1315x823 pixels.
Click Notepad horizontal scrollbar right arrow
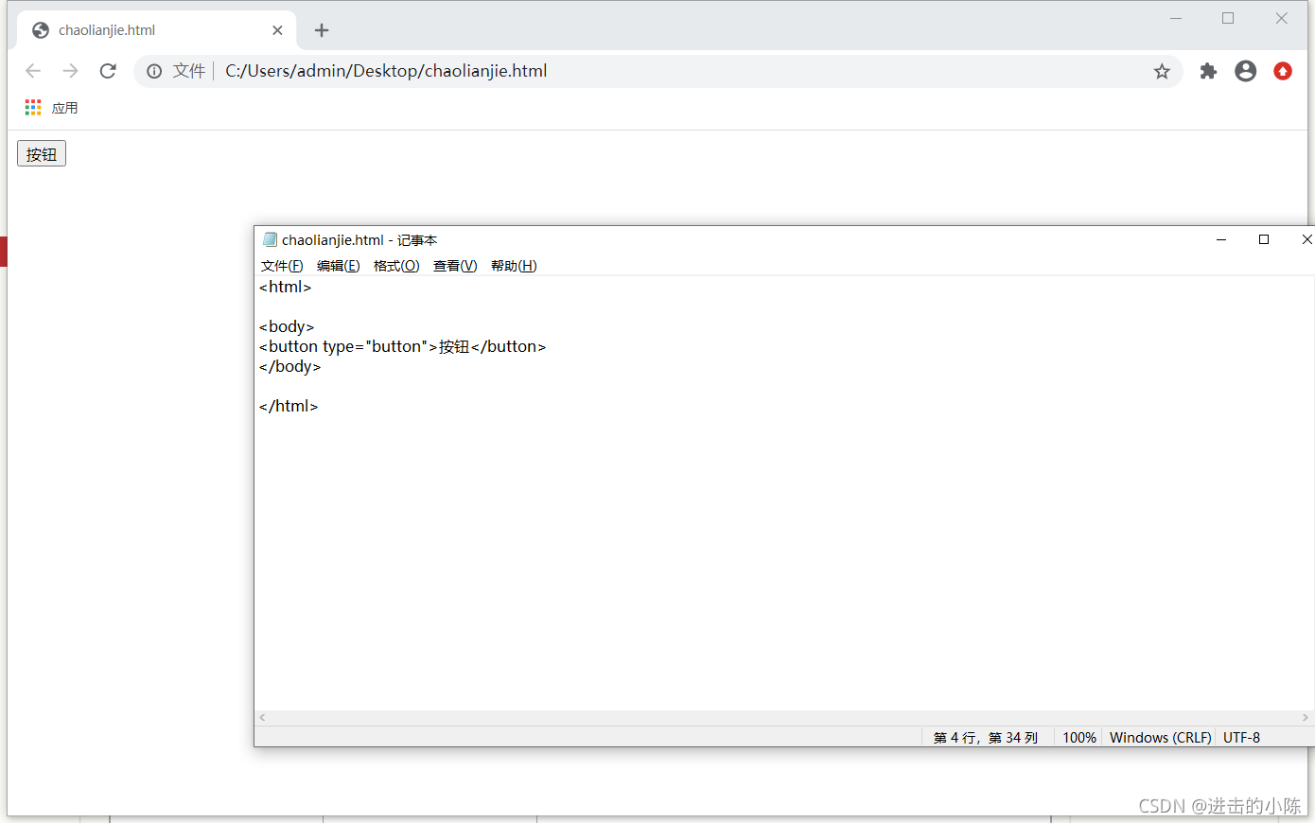pyautogui.click(x=1306, y=718)
